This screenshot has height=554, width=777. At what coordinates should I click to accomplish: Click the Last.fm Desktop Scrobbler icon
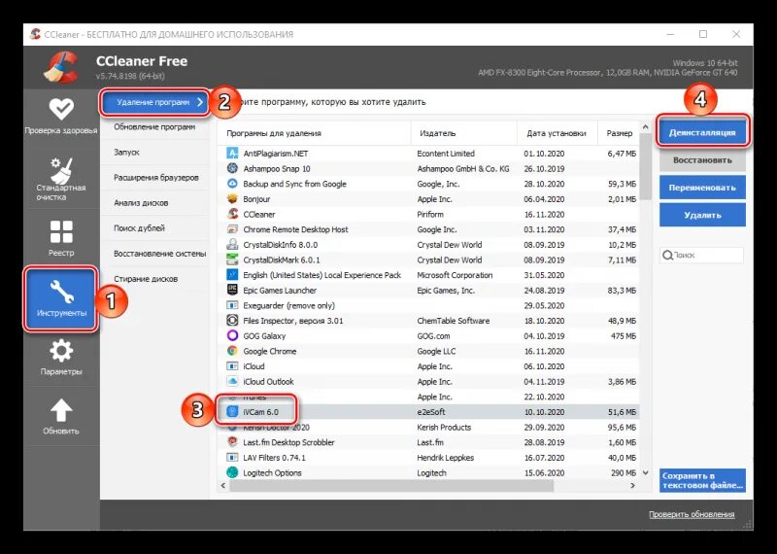click(x=232, y=442)
